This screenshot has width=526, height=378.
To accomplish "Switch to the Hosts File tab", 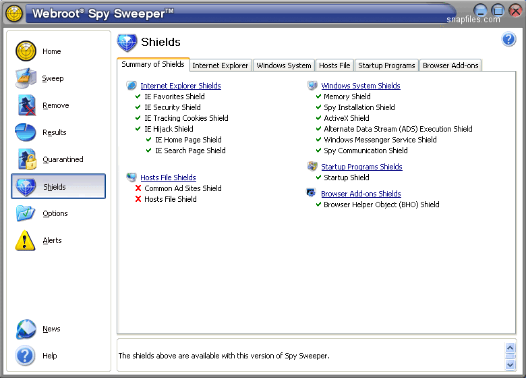I will coord(334,65).
